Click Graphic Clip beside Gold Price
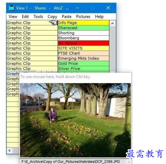 tap(32, 63)
